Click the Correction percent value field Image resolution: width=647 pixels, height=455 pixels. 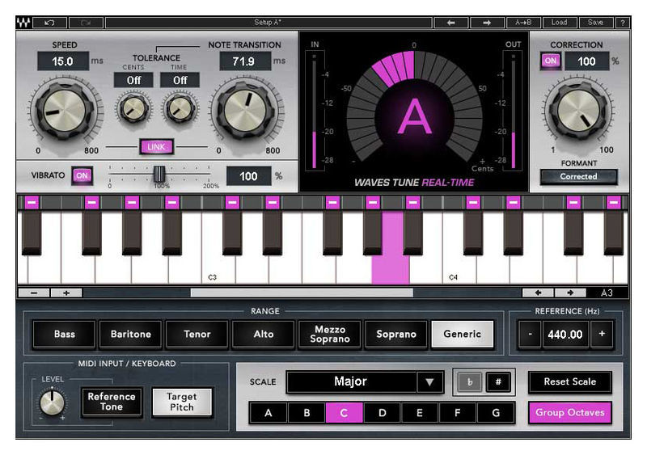click(587, 61)
